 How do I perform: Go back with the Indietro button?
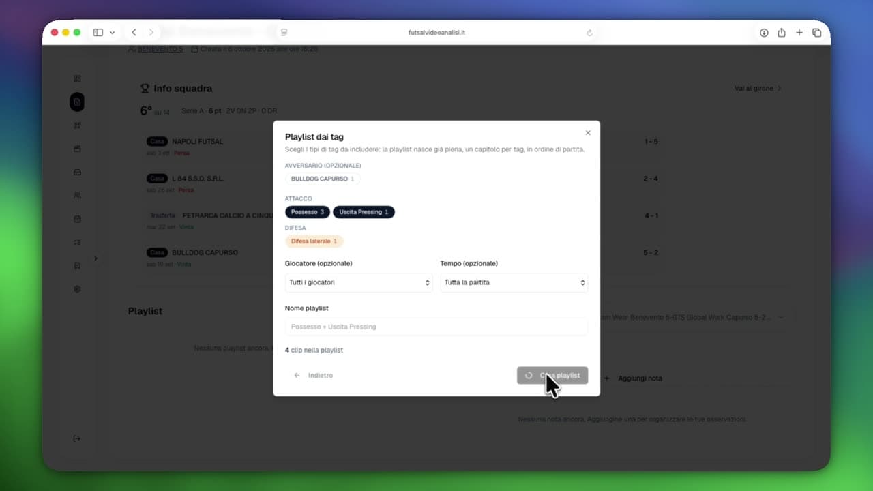313,376
